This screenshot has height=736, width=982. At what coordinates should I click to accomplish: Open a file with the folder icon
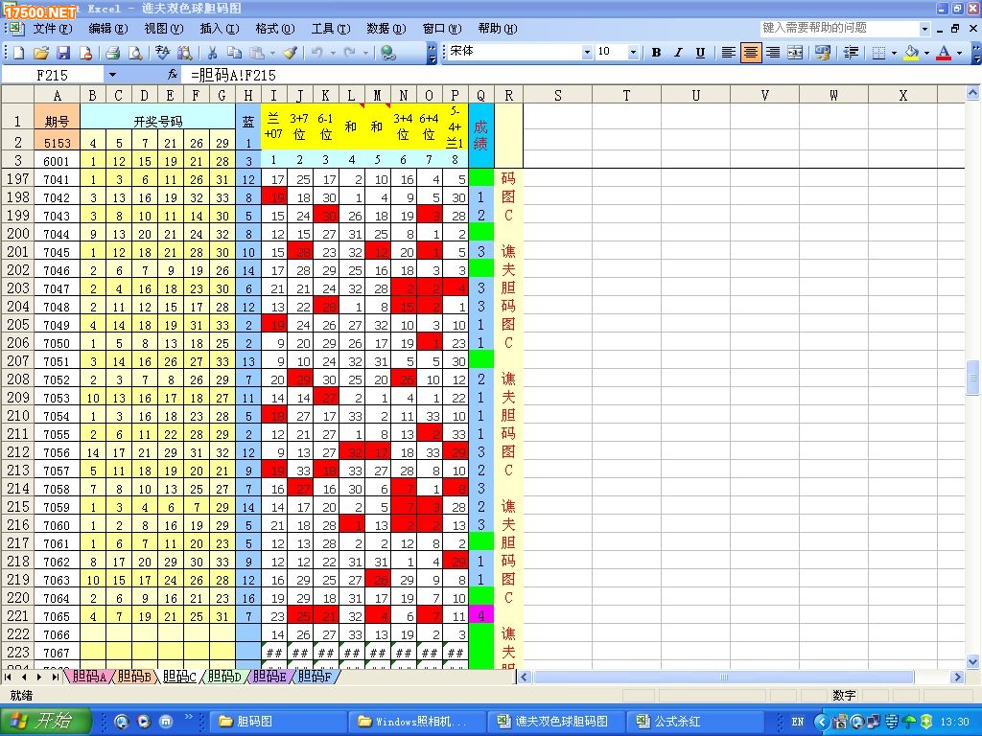(x=40, y=53)
